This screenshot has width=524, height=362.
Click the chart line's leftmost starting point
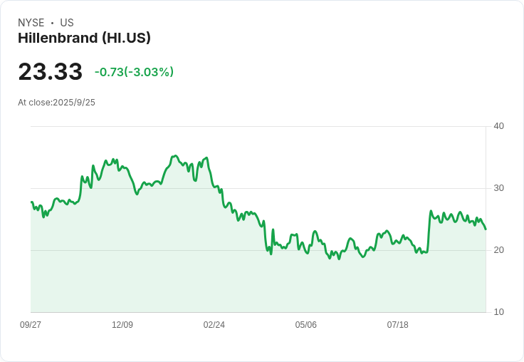31,202
